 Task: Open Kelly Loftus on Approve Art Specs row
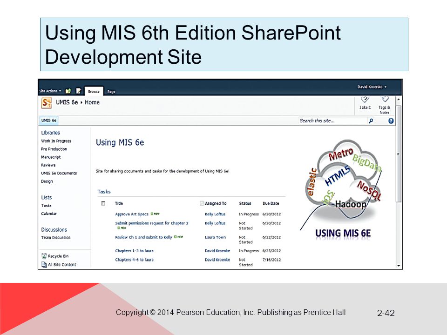point(215,214)
